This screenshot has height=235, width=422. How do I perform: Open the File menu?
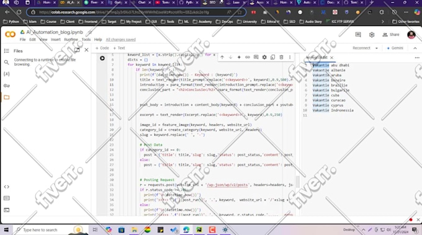point(22,40)
